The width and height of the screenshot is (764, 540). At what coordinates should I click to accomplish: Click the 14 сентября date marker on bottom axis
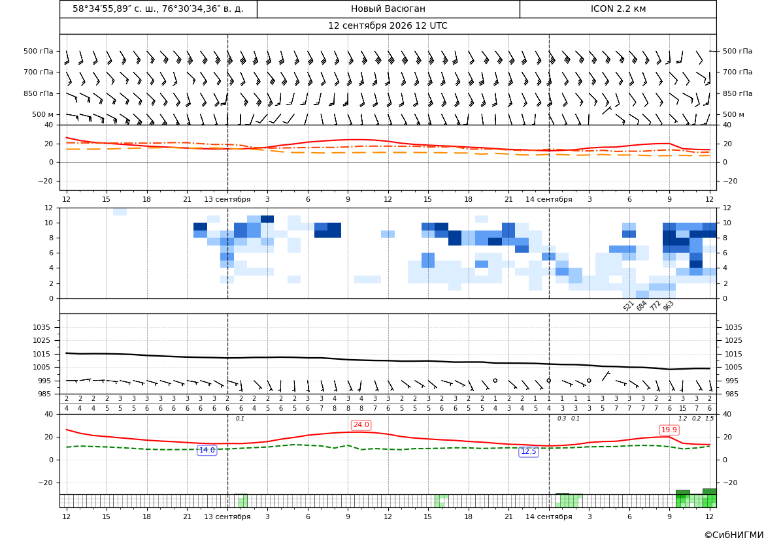coord(548,516)
